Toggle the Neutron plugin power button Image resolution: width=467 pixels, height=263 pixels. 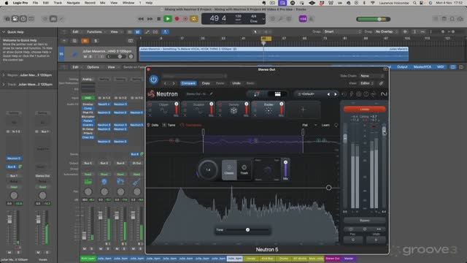(x=154, y=80)
